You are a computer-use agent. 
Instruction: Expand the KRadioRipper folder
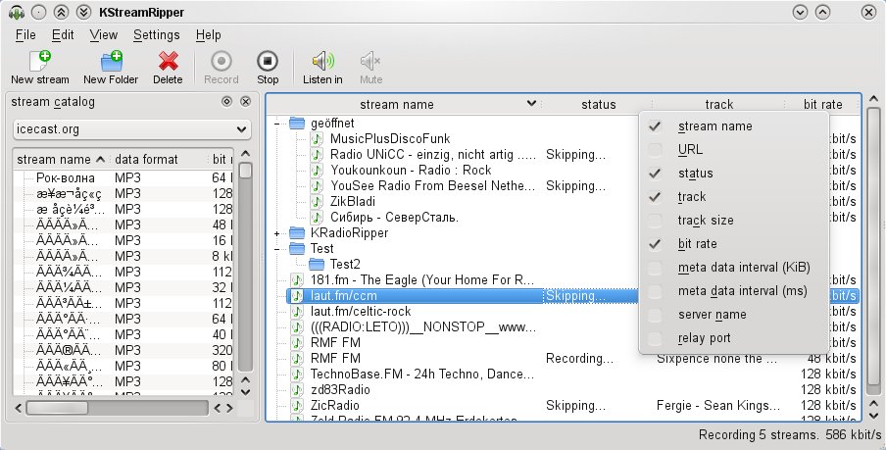tap(276, 233)
